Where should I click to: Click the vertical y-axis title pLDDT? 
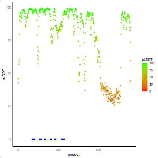[4, 75]
